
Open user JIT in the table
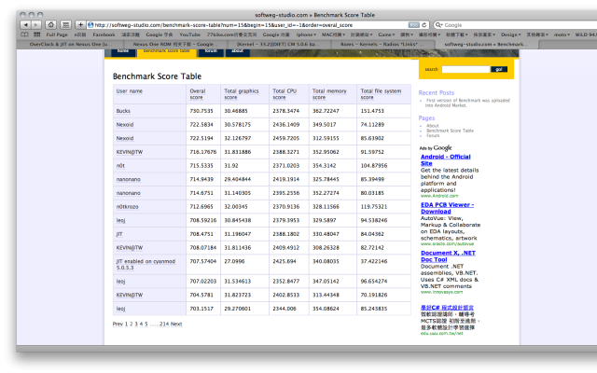click(119, 234)
